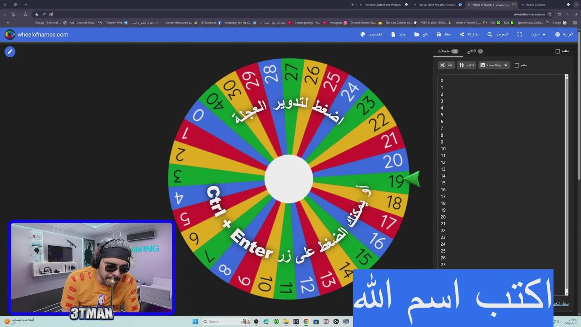
Task: Click the blue pencil edit icon
Action: pyautogui.click(x=10, y=52)
